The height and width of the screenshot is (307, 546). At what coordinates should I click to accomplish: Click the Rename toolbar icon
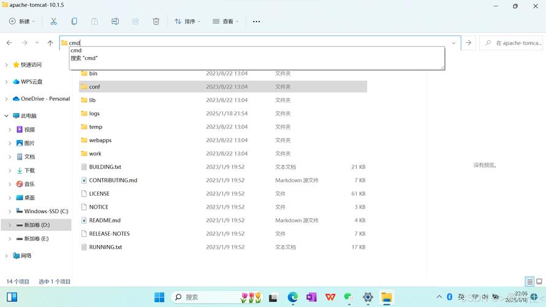tap(115, 21)
